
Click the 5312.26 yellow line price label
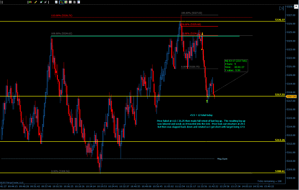280,140
